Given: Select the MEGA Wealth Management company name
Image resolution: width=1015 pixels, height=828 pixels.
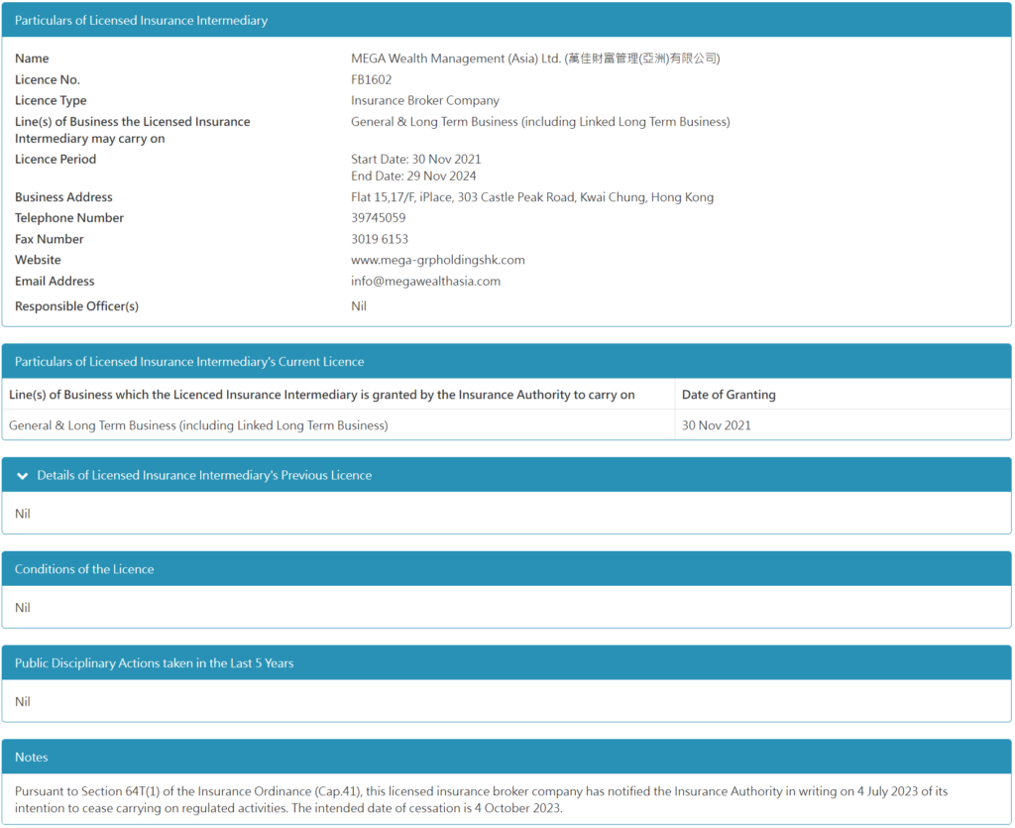Looking at the screenshot, I should [535, 59].
